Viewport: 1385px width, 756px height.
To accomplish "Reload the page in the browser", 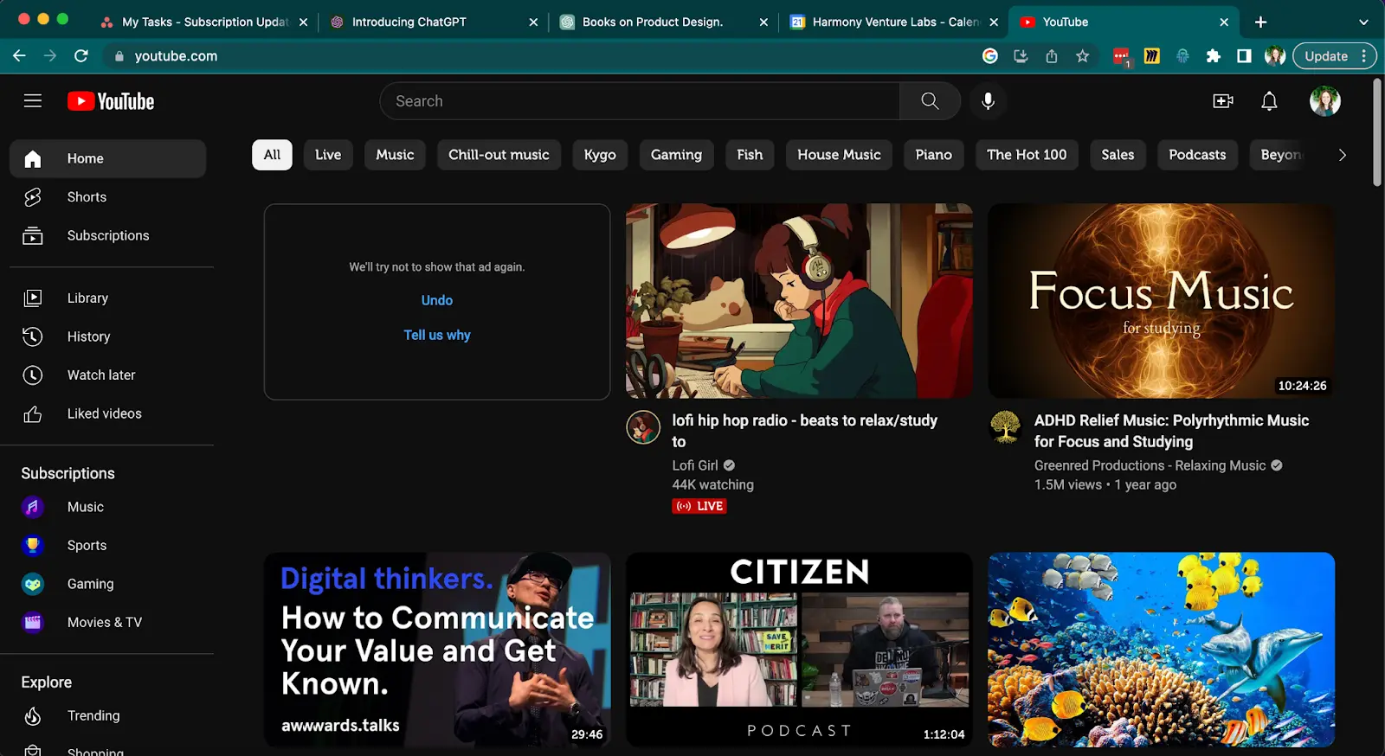I will pos(81,56).
